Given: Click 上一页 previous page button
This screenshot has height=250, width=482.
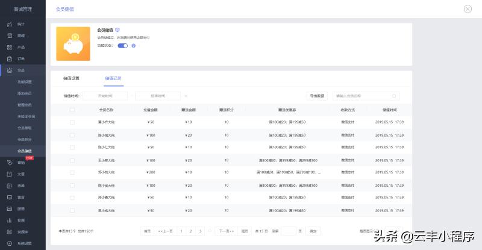Looking at the screenshot, I should pyautogui.click(x=165, y=231).
